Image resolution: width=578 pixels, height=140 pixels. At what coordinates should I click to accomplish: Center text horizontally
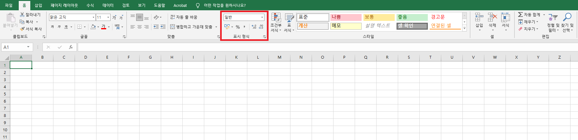pos(140,27)
